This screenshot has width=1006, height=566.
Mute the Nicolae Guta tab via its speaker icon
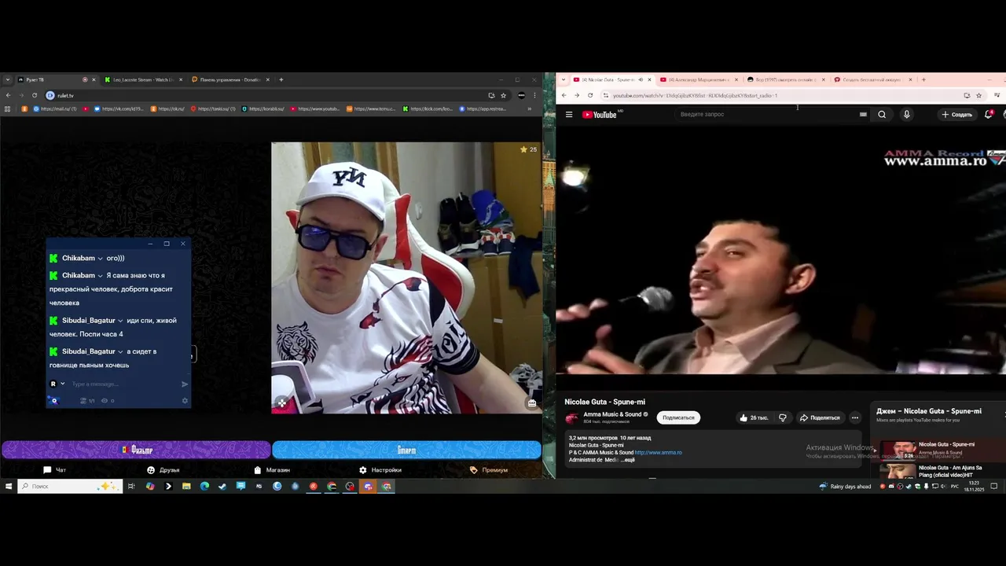(x=640, y=79)
